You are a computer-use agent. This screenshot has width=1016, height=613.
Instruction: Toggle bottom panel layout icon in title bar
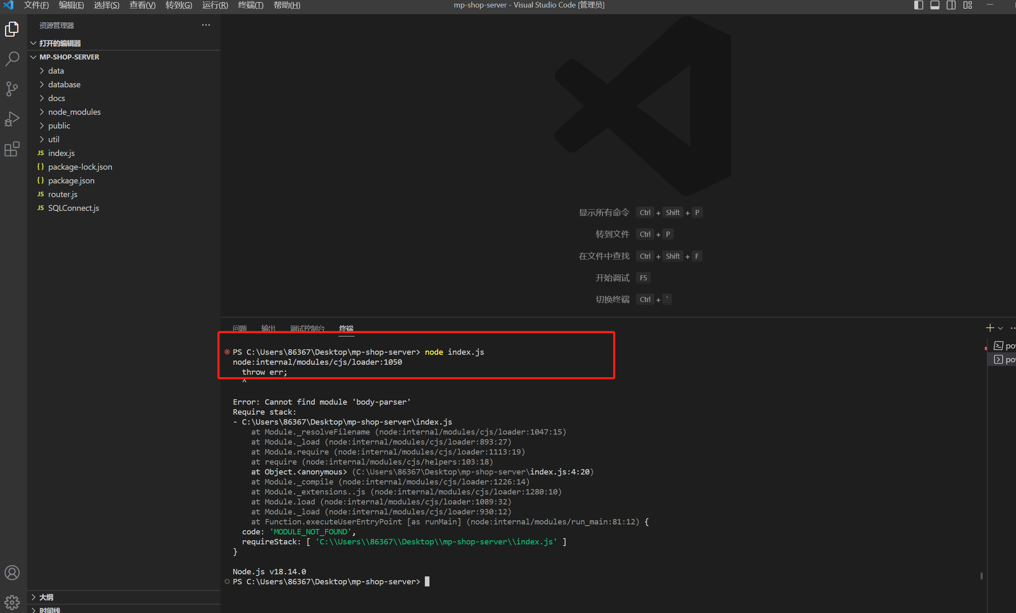[935, 5]
